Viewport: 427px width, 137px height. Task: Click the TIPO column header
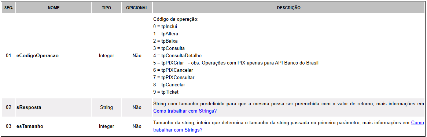(106, 8)
